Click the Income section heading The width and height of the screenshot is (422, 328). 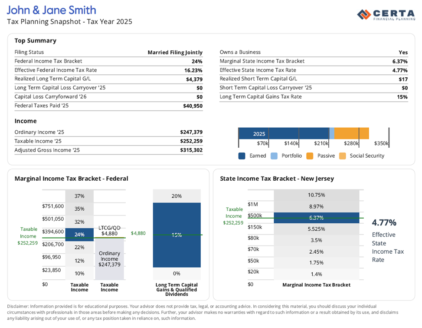26,121
